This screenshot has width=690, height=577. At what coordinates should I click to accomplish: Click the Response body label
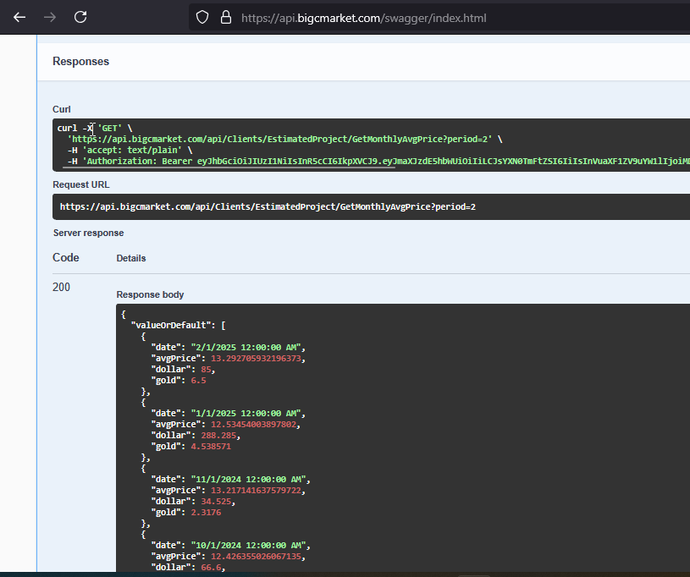[x=150, y=294]
